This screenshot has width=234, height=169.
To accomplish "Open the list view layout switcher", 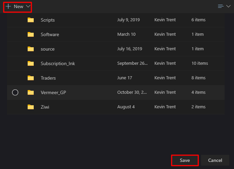I will pyautogui.click(x=221, y=6).
